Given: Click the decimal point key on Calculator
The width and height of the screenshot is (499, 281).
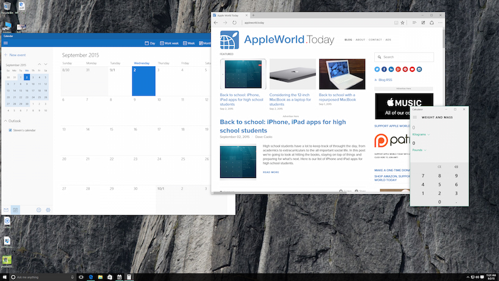Looking at the screenshot, I should 457,202.
